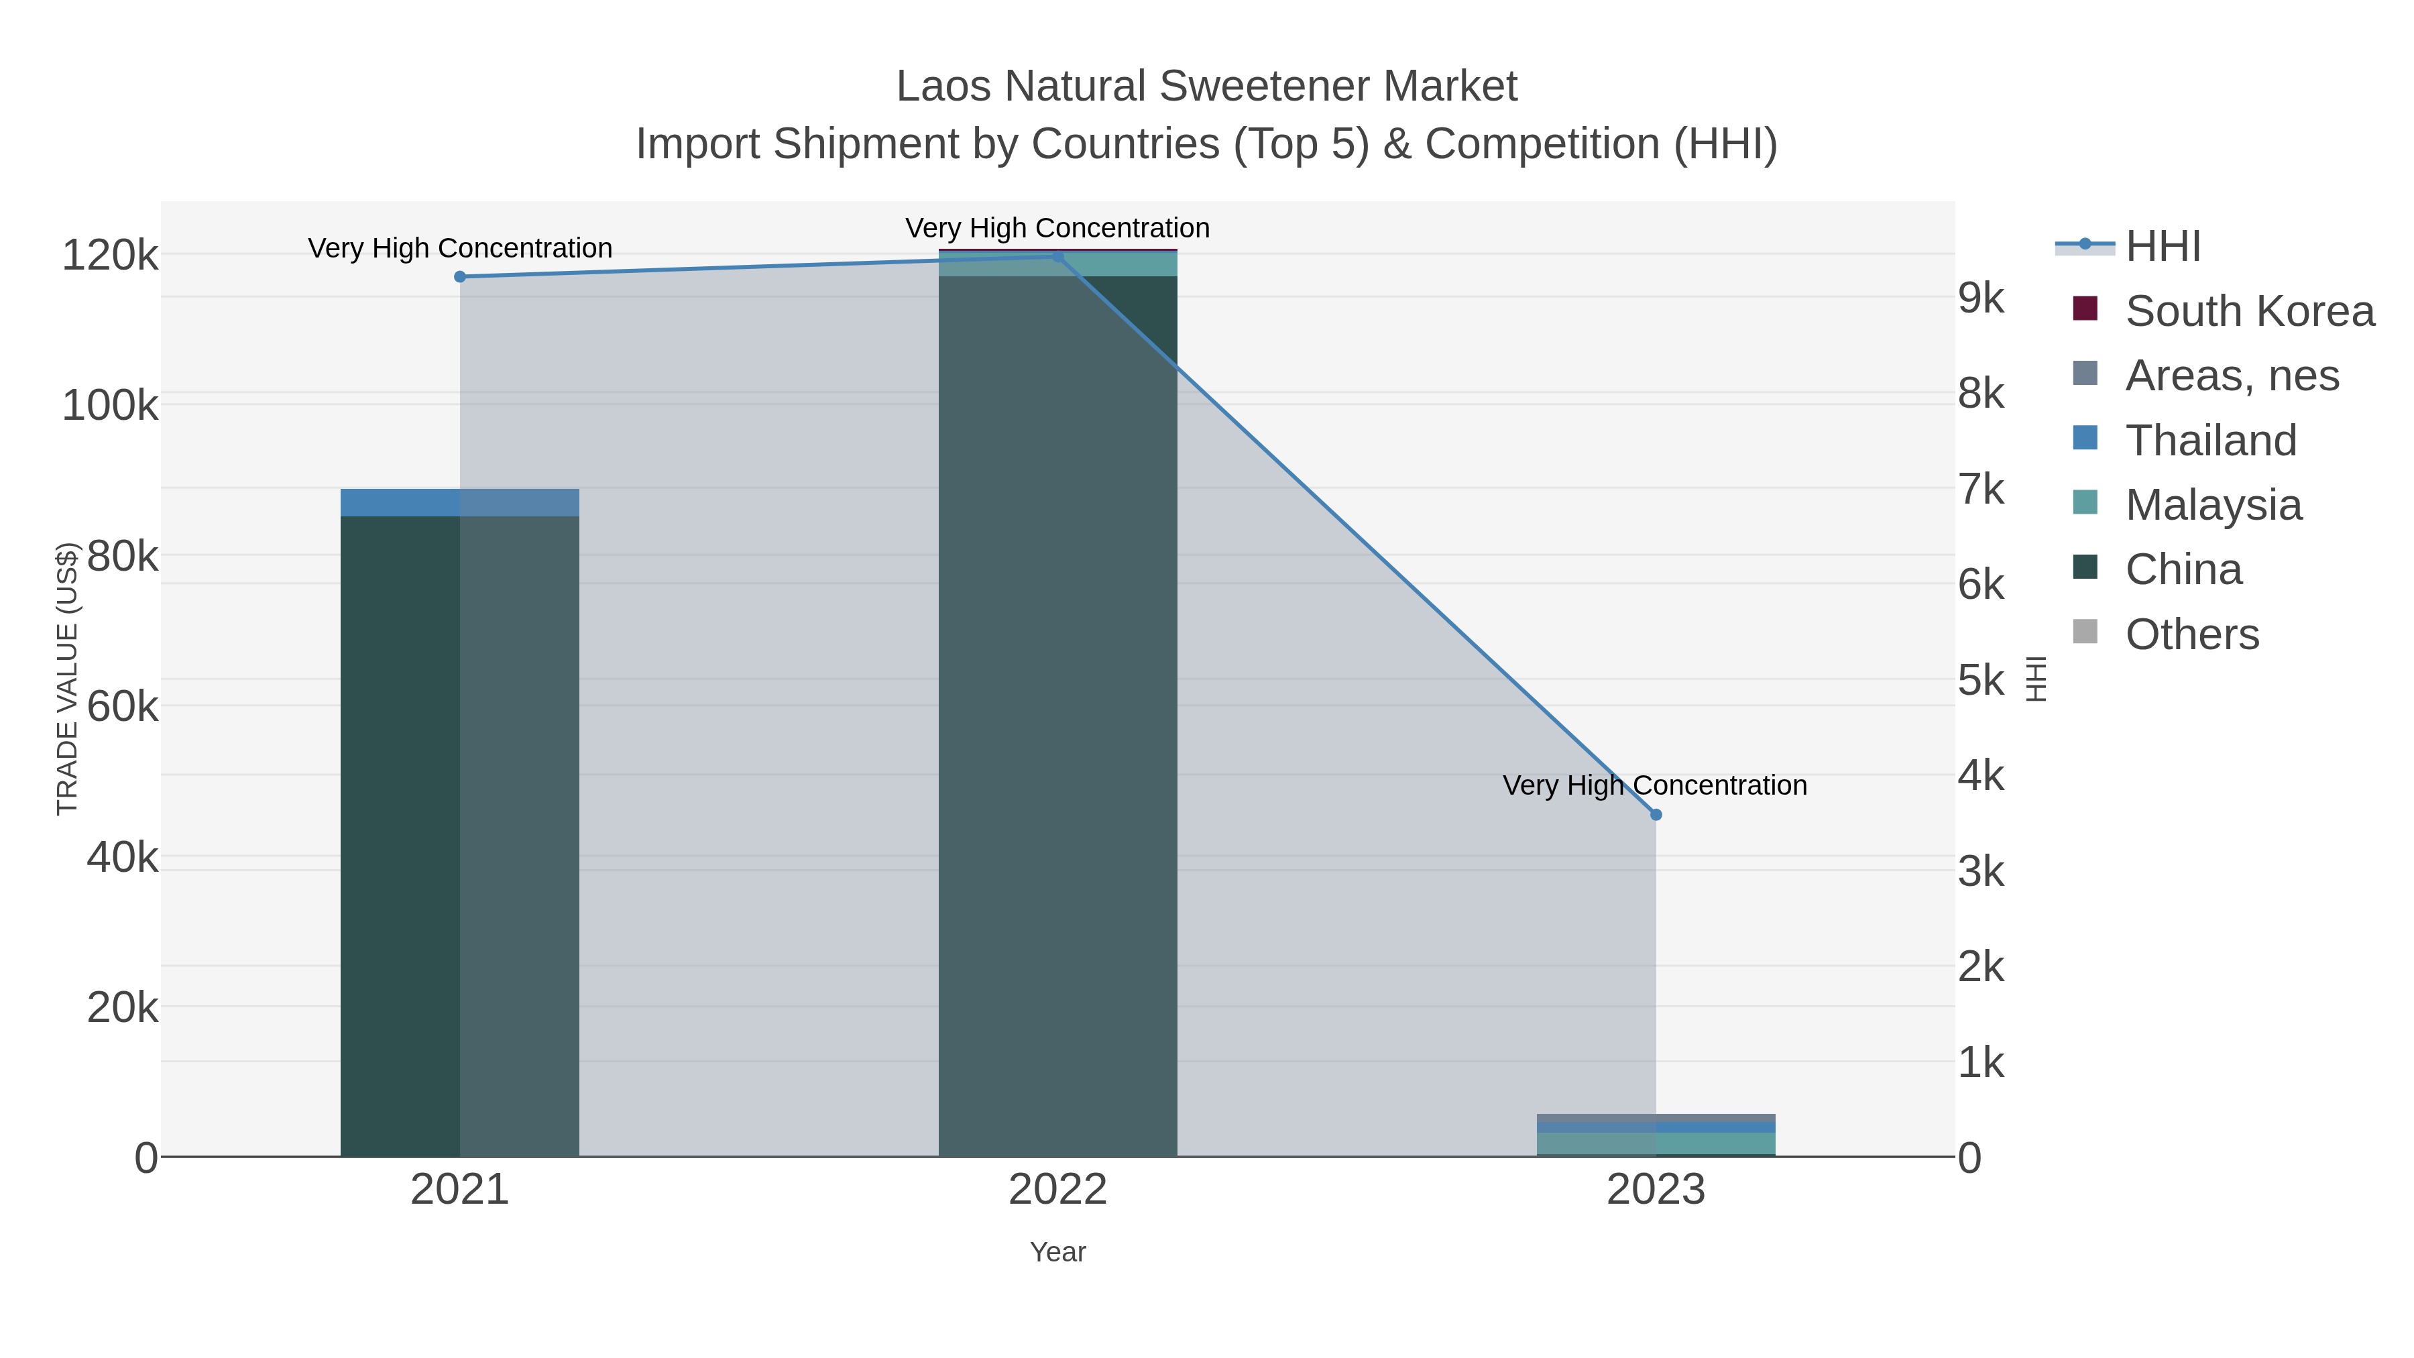2414x1358 pixels.
Task: Click the 2021 Thailand bar segment
Action: [x=460, y=502]
